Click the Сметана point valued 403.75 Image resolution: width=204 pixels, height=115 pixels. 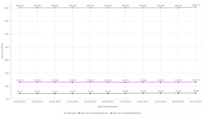pyautogui.click(x=196, y=7)
